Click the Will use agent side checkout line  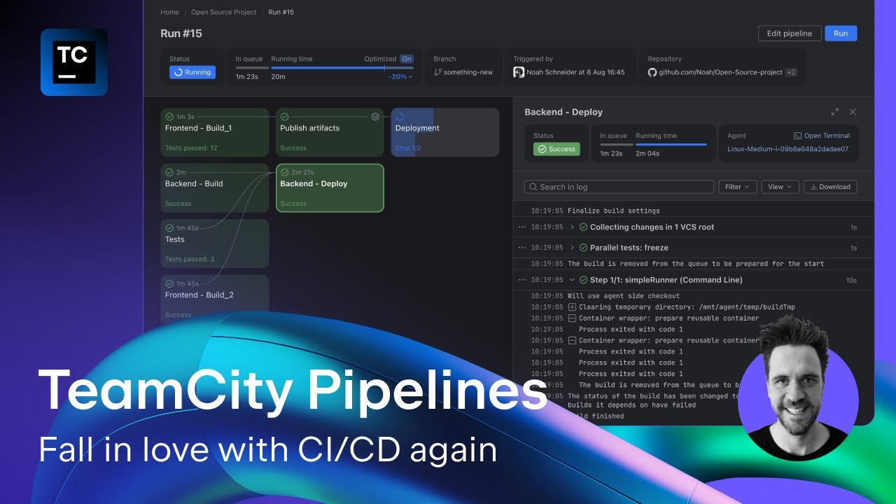click(624, 296)
